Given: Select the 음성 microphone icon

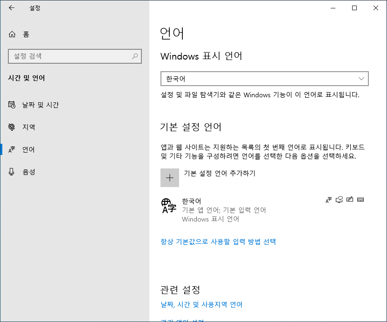Looking at the screenshot, I should [x=11, y=172].
